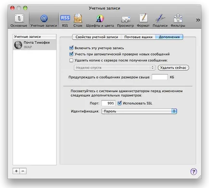The width and height of the screenshot is (209, 188).
Task: Select the Учетные записи toolbar icon
Action: 44,20
